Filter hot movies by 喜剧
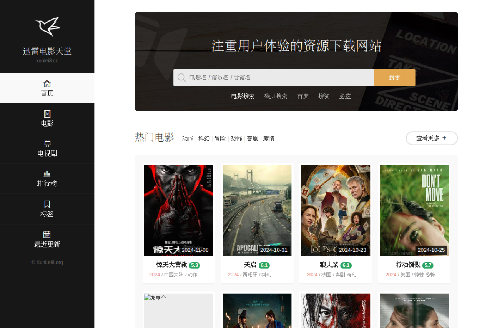The width and height of the screenshot is (492, 328). [x=253, y=138]
